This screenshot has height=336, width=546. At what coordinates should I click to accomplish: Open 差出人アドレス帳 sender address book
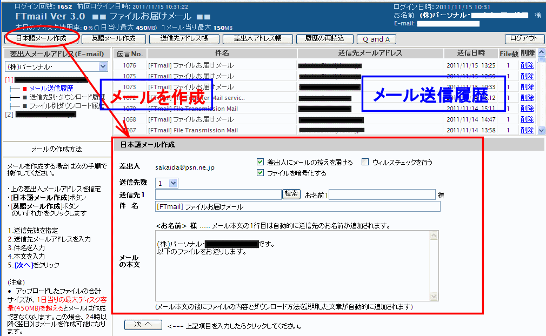(x=257, y=39)
